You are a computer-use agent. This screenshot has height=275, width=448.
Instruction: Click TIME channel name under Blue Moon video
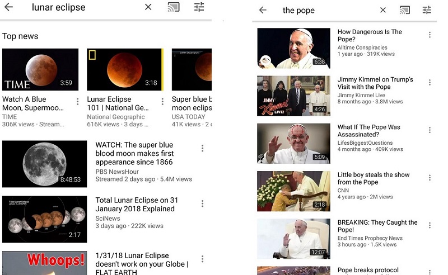(x=10, y=117)
